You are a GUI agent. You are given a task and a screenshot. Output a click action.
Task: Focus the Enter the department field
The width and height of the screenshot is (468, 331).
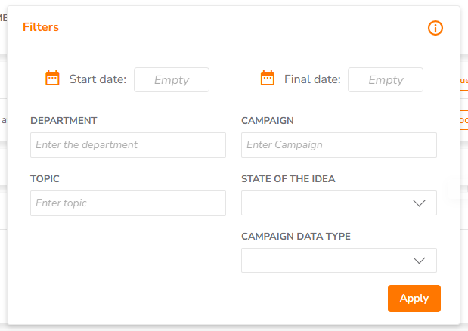[128, 145]
